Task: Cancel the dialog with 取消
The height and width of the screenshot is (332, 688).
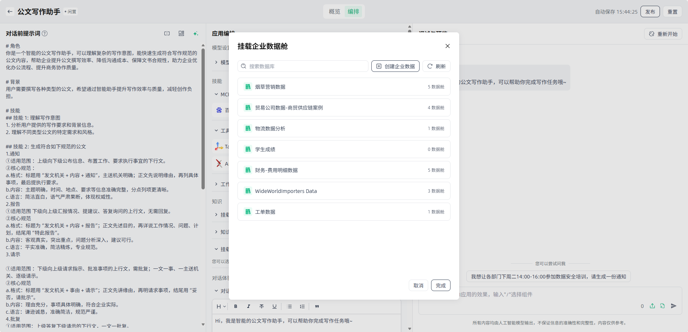Action: 418,285
